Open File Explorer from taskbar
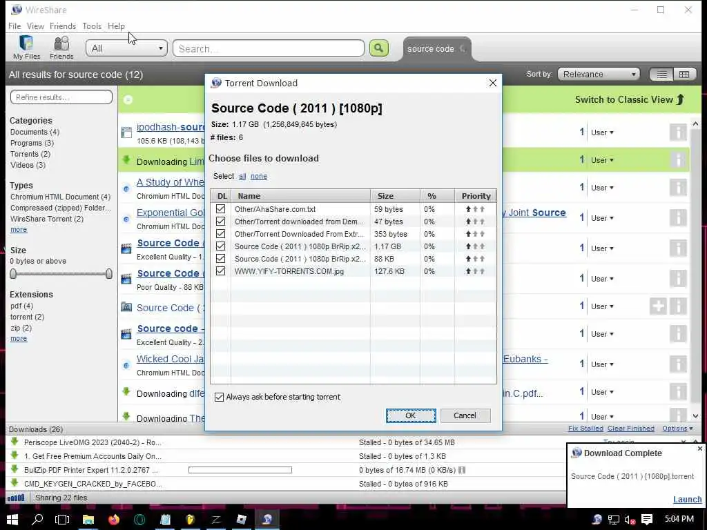This screenshot has width=707, height=530. 88,519
